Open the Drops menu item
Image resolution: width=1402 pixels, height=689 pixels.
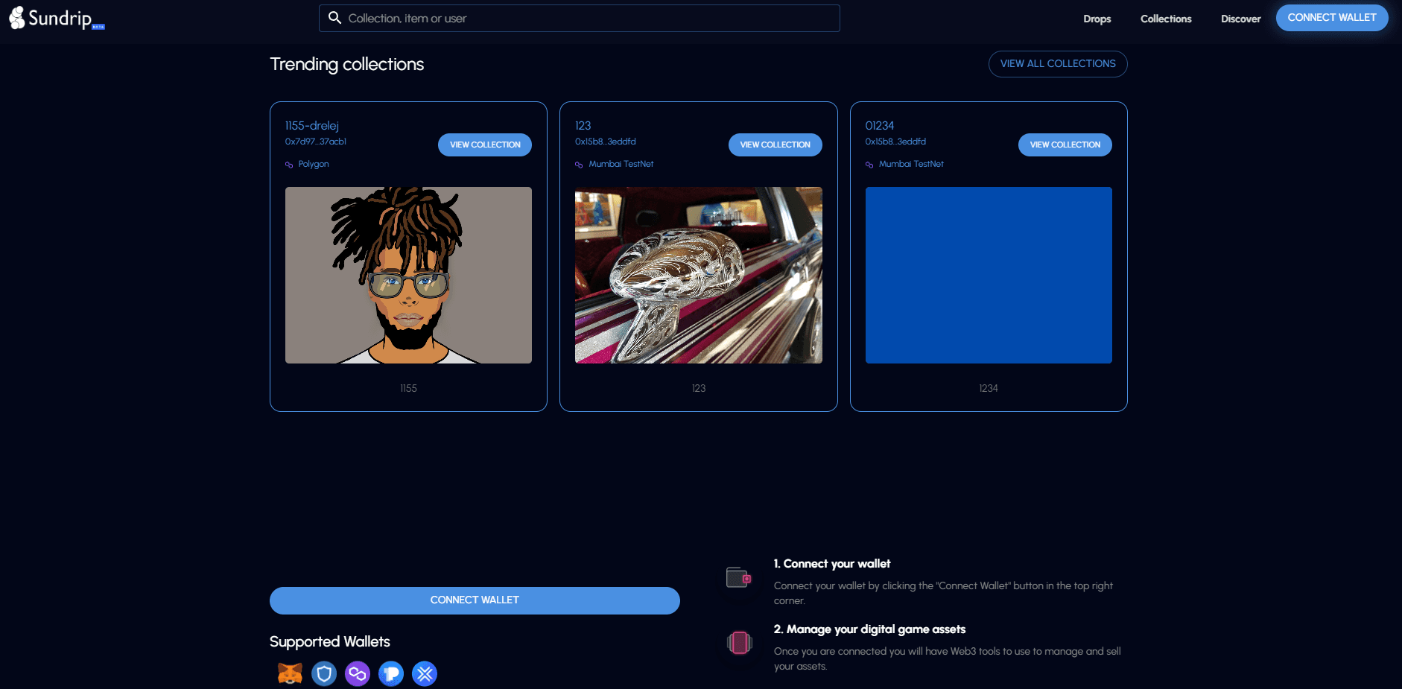click(x=1097, y=19)
